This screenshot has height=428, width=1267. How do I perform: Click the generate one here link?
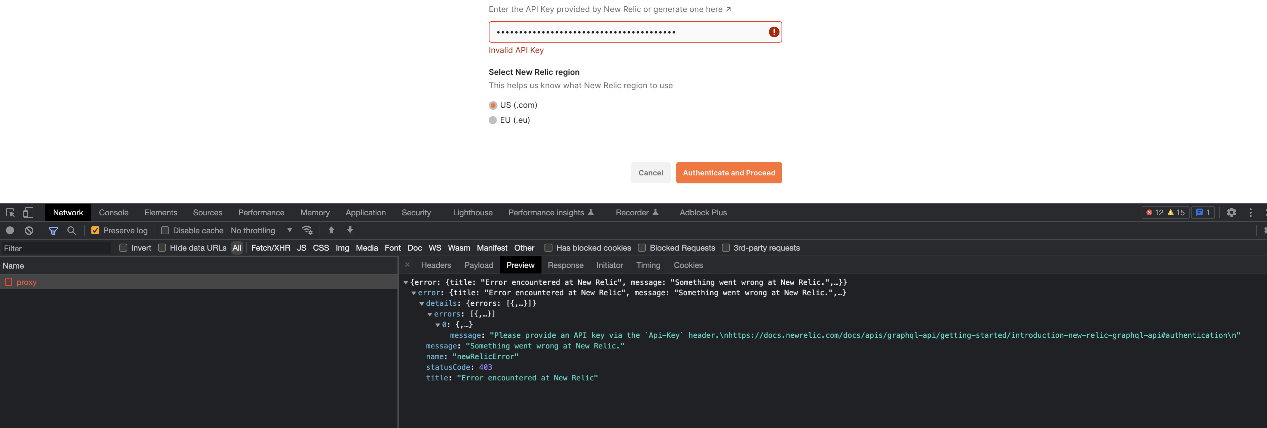click(x=688, y=9)
